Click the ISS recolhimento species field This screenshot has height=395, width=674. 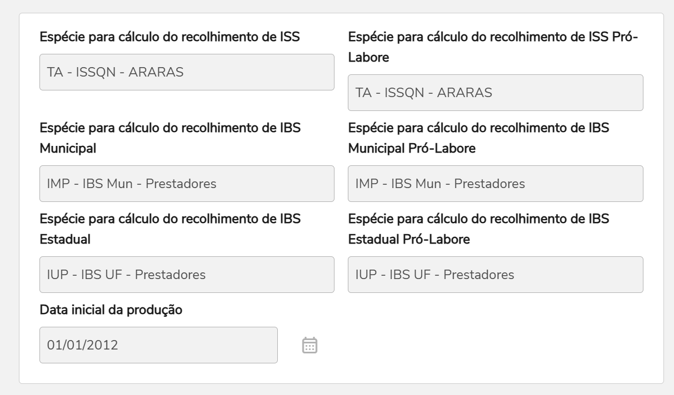click(x=187, y=72)
